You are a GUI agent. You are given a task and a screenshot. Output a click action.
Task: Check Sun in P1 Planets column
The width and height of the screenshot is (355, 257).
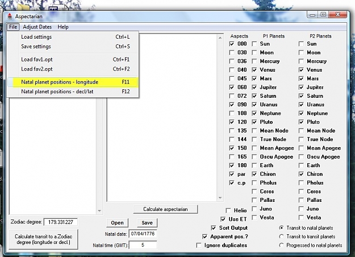(254, 44)
